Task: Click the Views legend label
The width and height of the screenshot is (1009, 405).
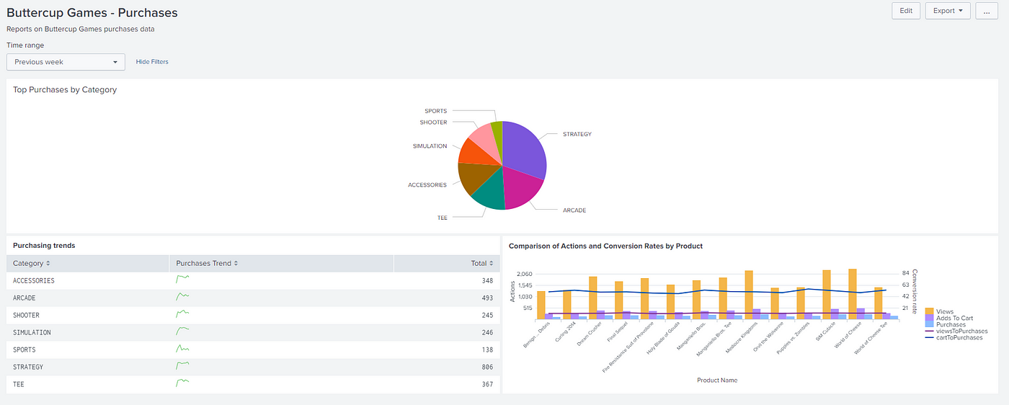Action: point(945,312)
